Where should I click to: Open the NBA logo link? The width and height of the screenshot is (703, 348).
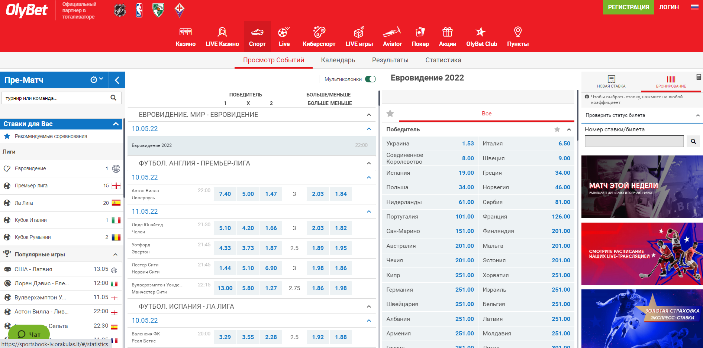(139, 10)
